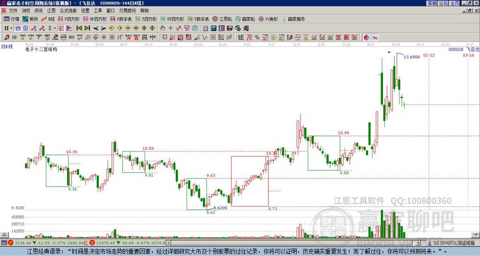This screenshot has width=480, height=256.
Task: Open the 主页 homepage link
Action: pos(455,3)
